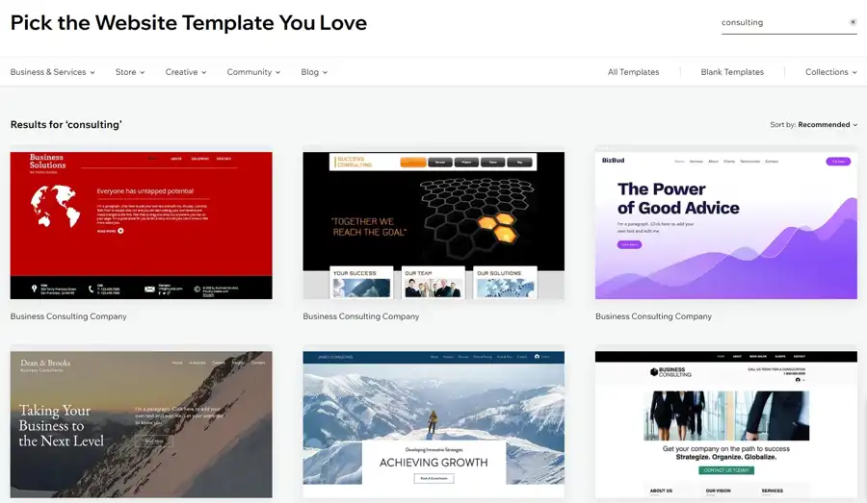Open the Business Consulting template with suited walkers
This screenshot has width=867, height=503.
(x=726, y=424)
